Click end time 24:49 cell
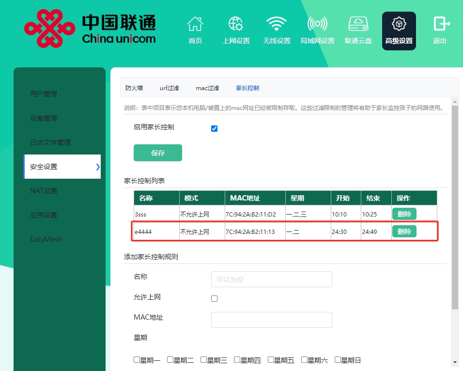 pos(376,232)
